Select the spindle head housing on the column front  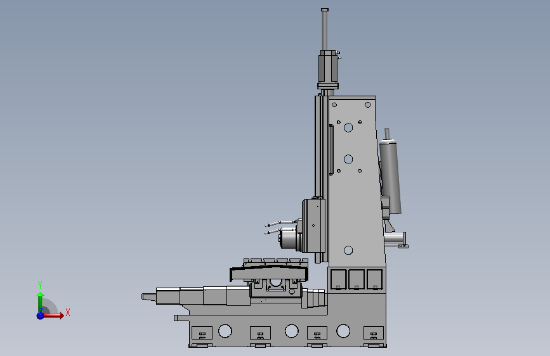click(313, 226)
